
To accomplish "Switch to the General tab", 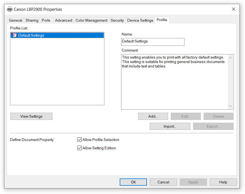I will click(16, 20).
